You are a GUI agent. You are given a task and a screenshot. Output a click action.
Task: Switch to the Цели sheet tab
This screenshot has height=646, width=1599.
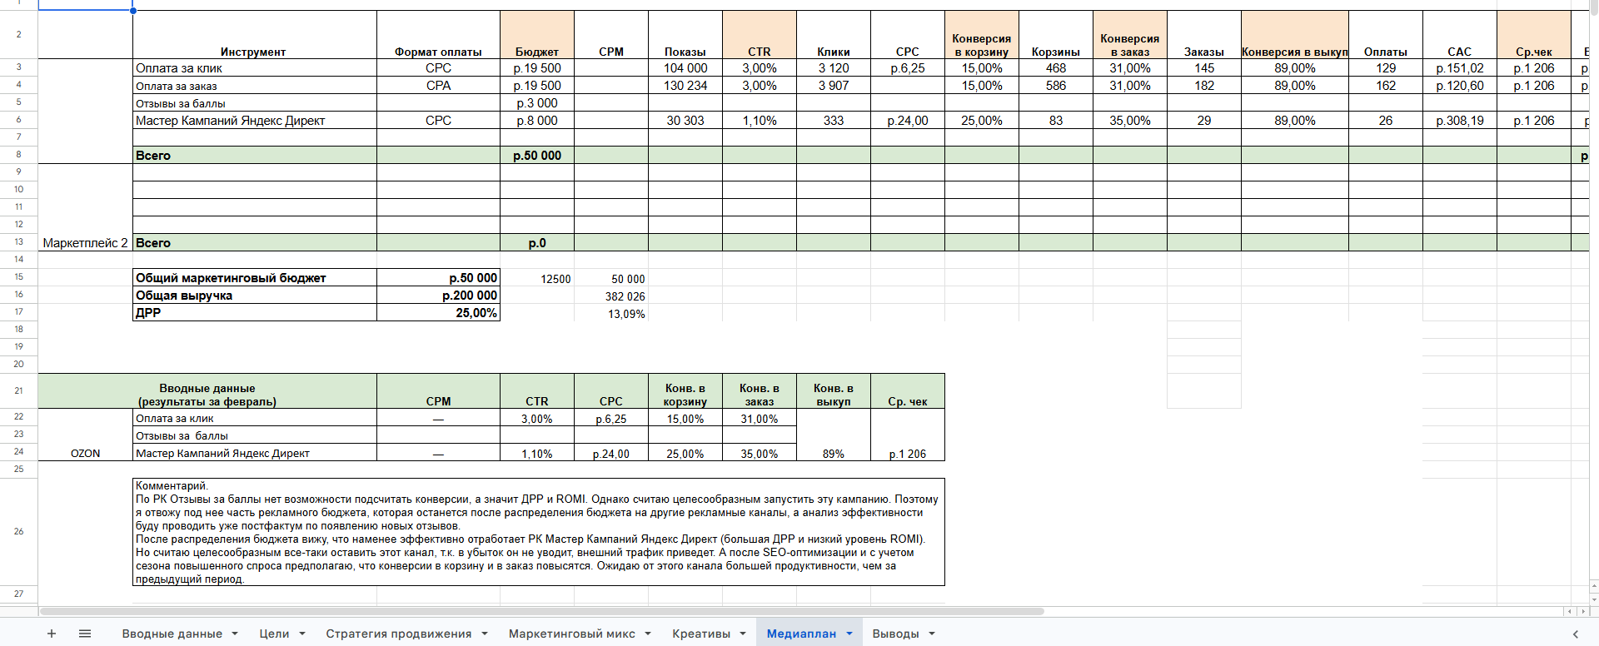(x=274, y=634)
